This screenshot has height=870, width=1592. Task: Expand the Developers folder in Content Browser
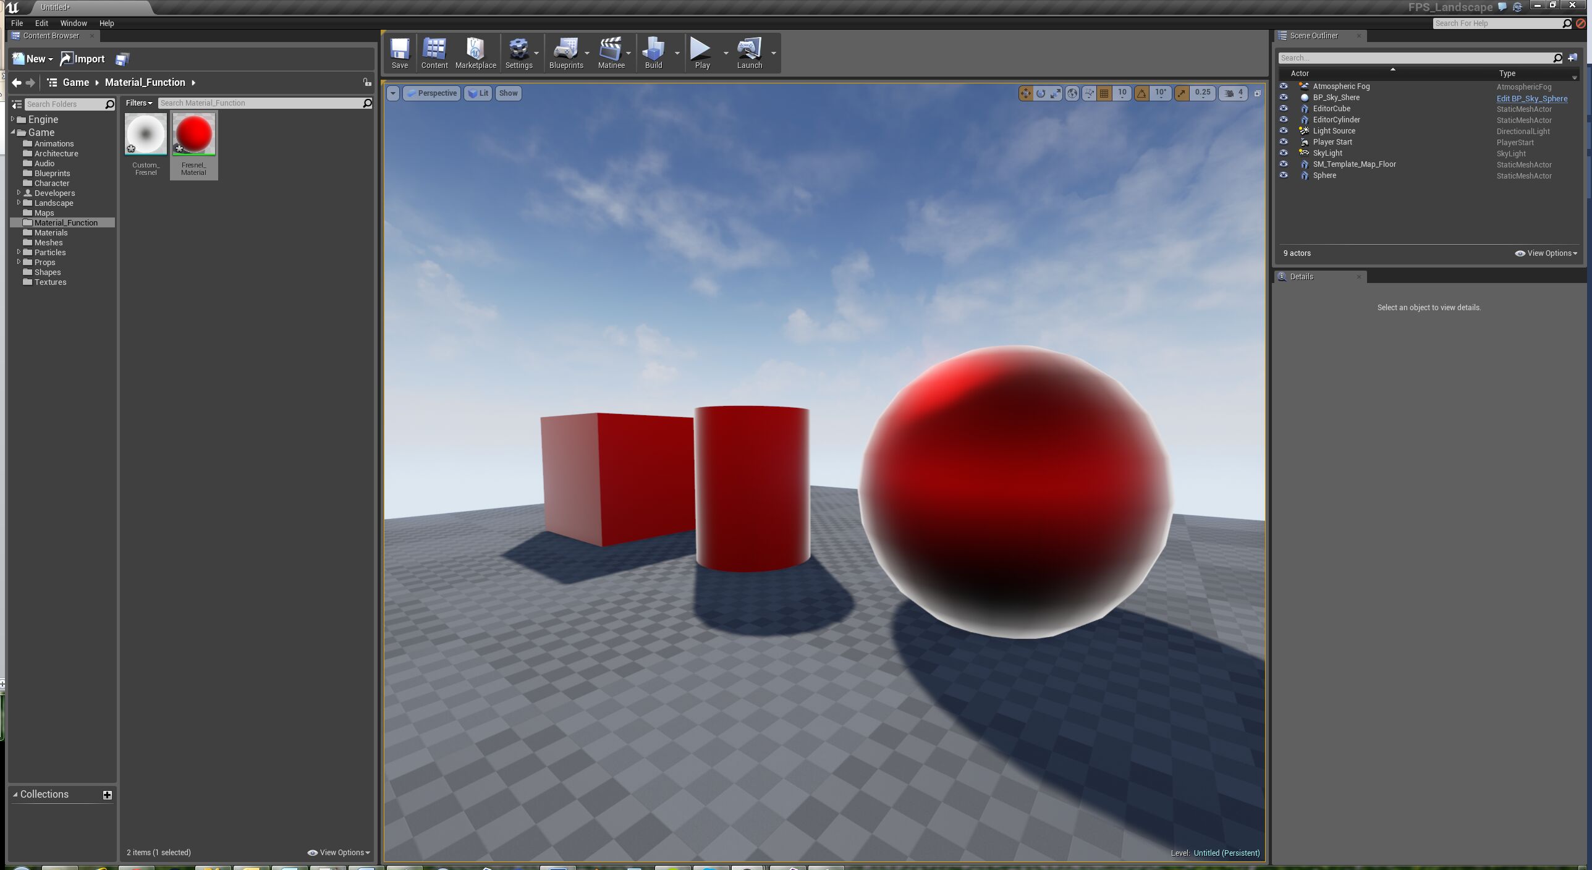(19, 193)
